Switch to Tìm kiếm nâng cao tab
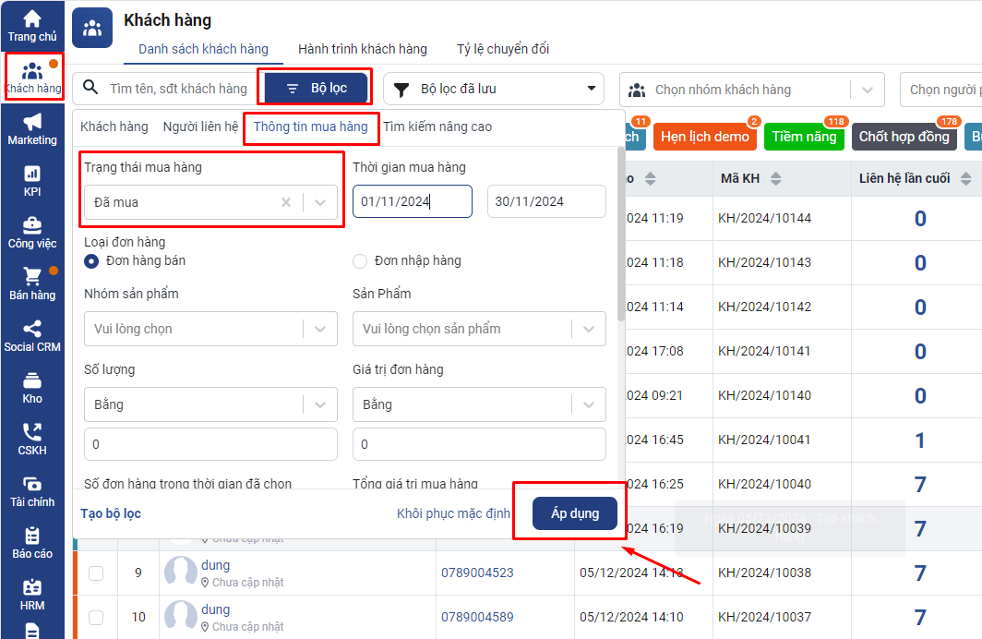 (x=437, y=127)
